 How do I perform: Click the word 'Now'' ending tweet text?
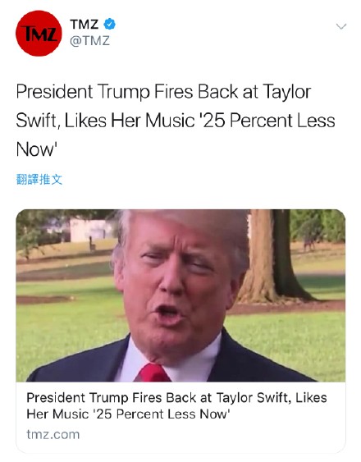pos(36,149)
